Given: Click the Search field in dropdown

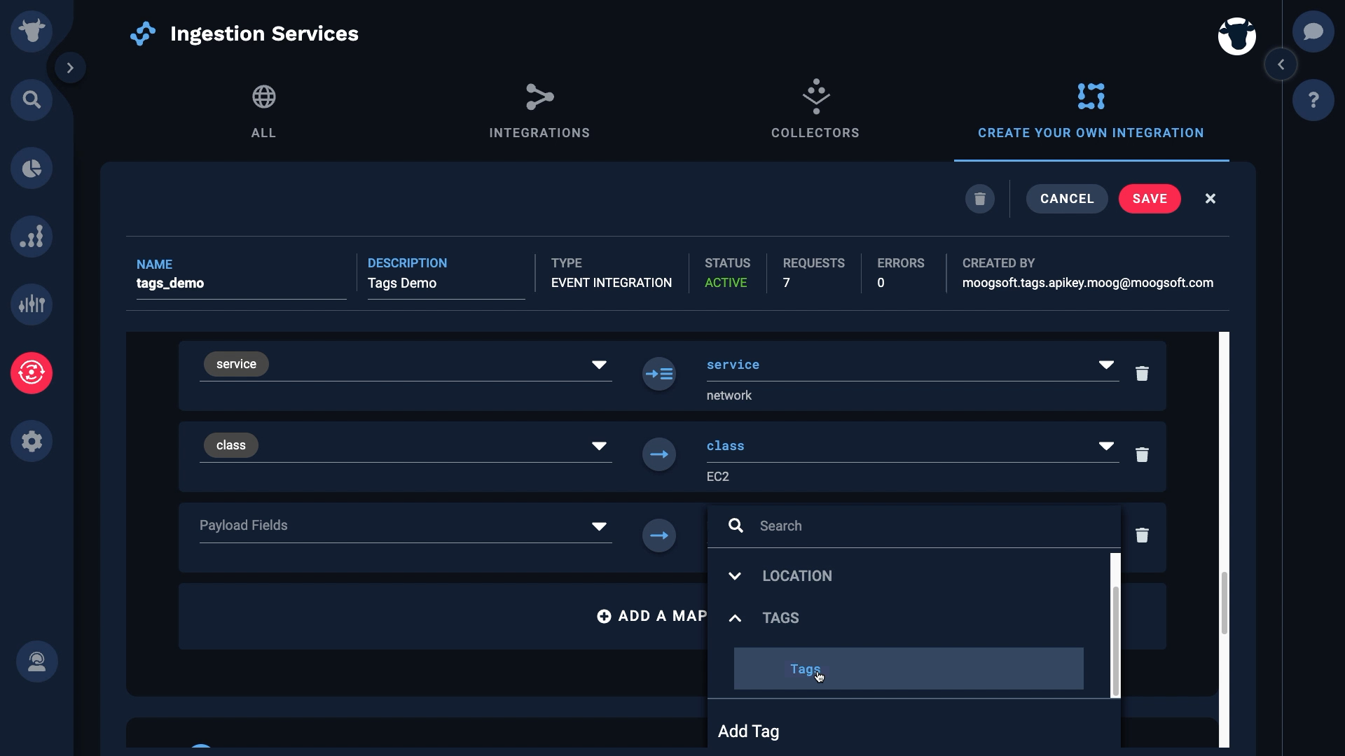Looking at the screenshot, I should click(x=914, y=526).
